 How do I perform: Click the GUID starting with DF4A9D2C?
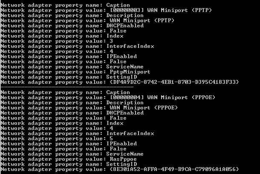[174, 82]
